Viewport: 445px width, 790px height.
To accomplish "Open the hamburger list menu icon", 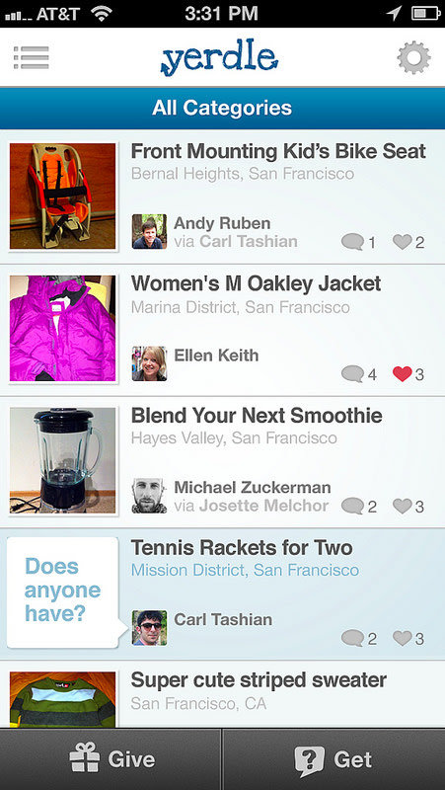I will [32, 58].
